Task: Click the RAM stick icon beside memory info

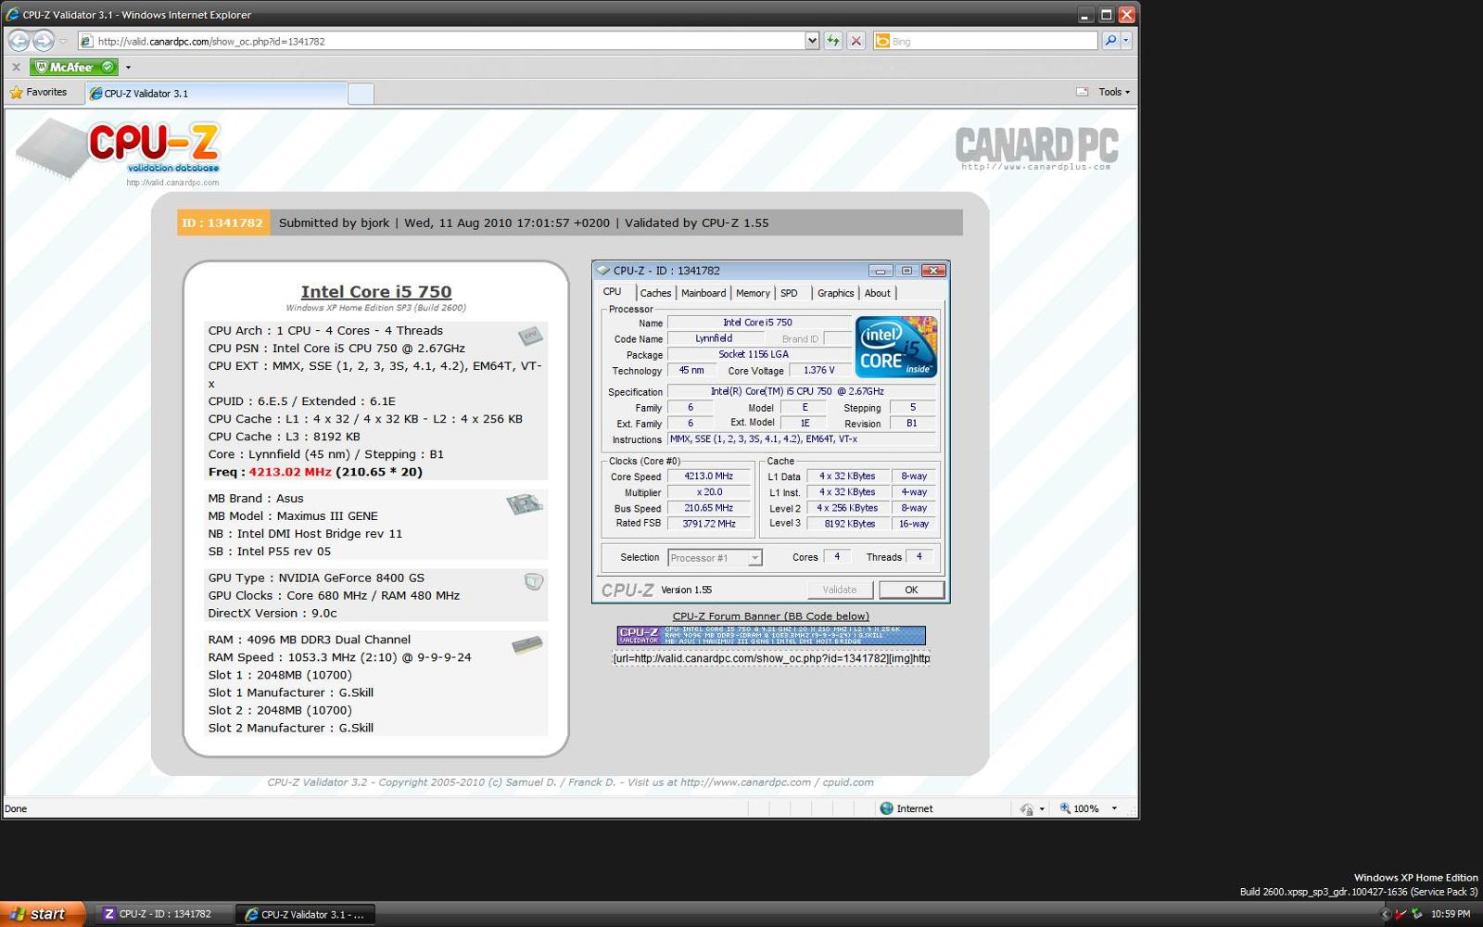Action: click(527, 644)
